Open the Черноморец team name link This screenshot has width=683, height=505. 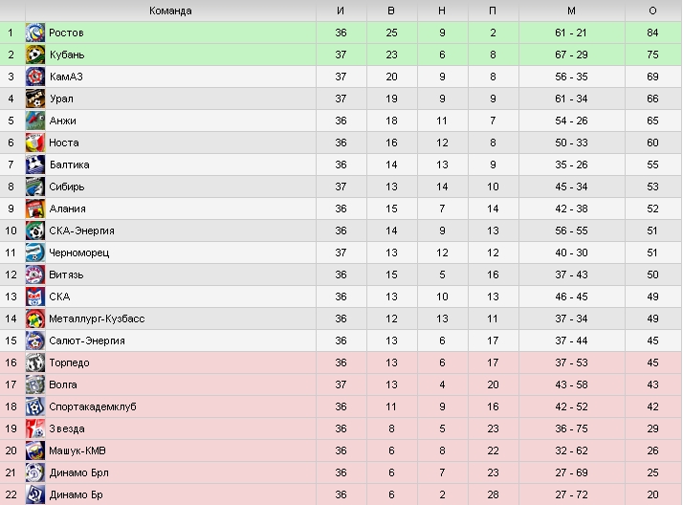(78, 252)
